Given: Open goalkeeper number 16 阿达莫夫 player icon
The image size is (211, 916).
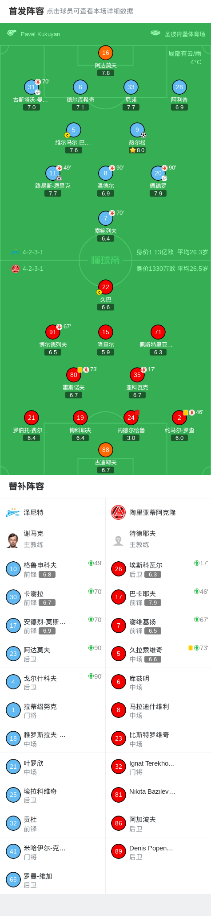Looking at the screenshot, I should pos(105,53).
